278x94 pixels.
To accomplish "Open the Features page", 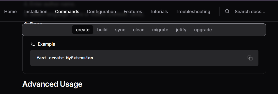I will [x=133, y=12].
